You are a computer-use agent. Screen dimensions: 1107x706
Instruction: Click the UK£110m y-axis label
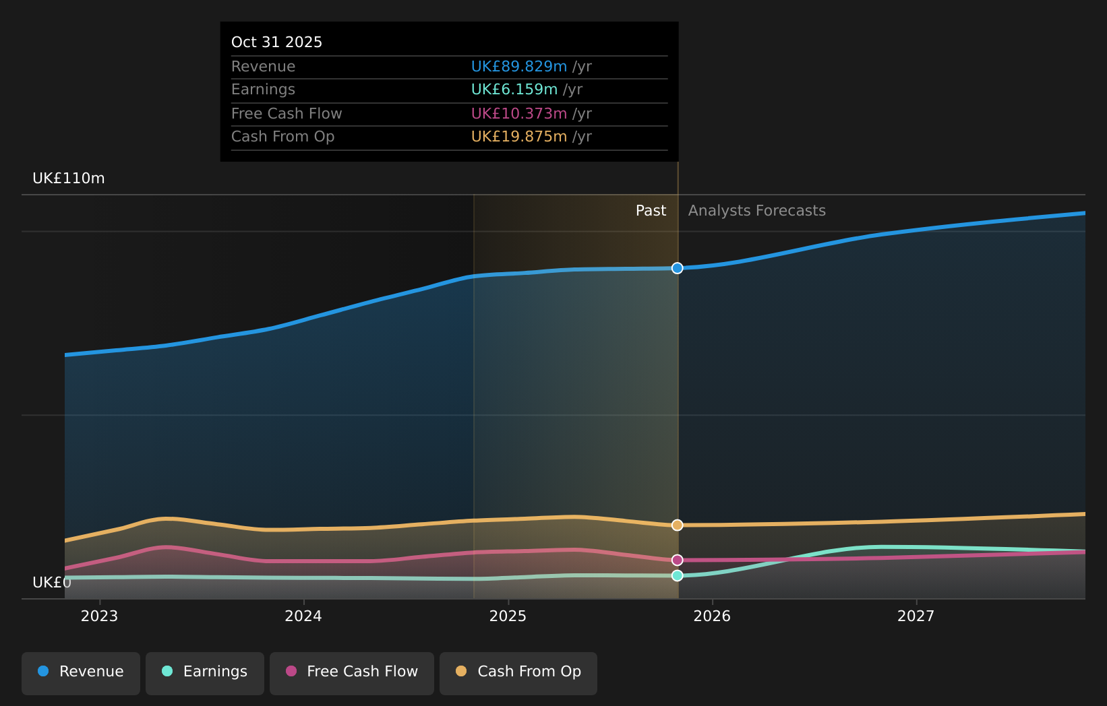tap(69, 179)
